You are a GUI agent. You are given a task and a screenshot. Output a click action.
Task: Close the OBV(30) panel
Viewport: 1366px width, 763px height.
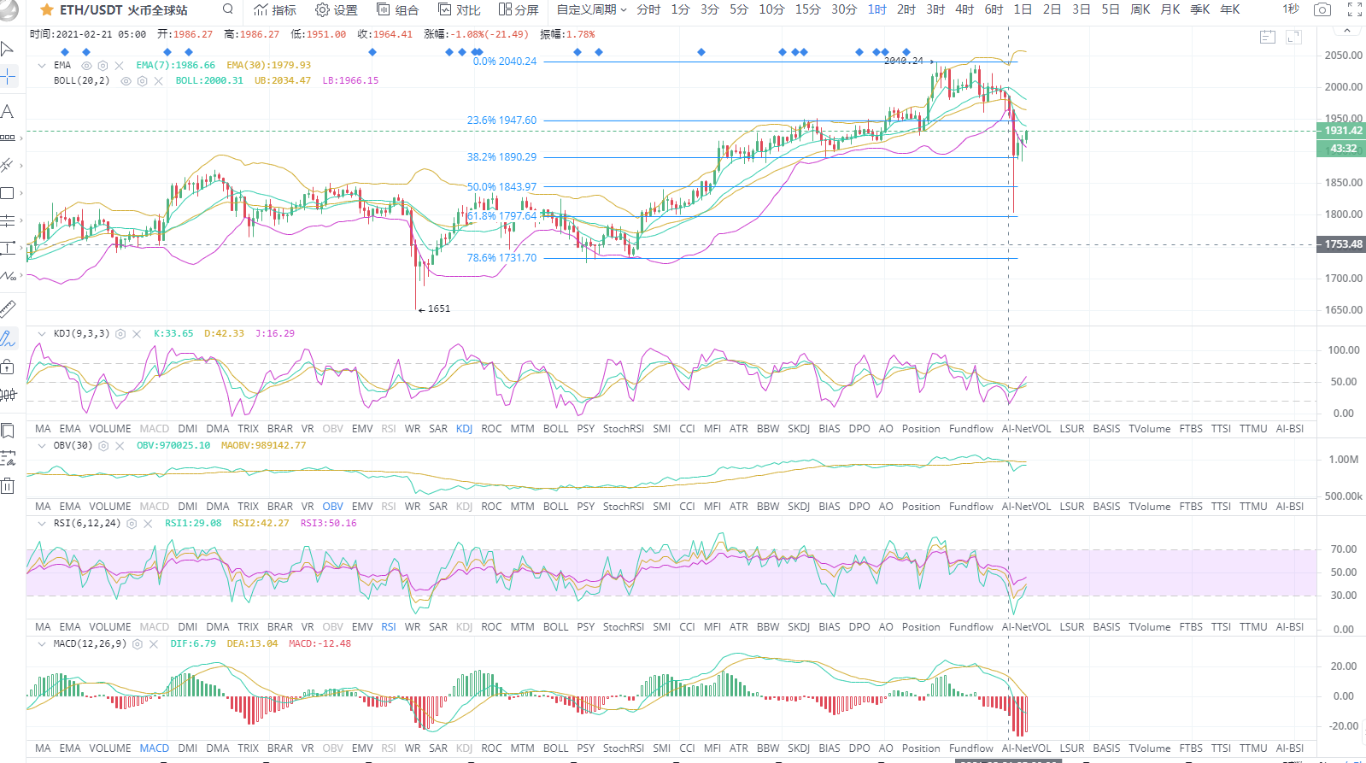click(x=120, y=446)
